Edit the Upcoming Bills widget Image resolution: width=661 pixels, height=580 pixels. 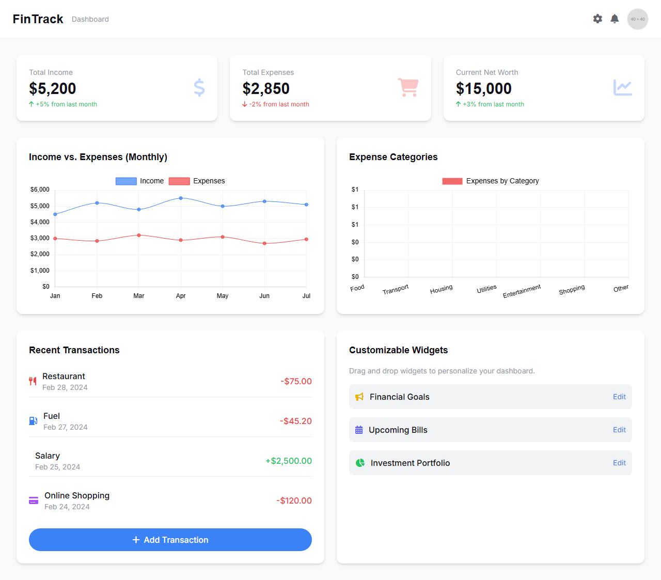(619, 430)
